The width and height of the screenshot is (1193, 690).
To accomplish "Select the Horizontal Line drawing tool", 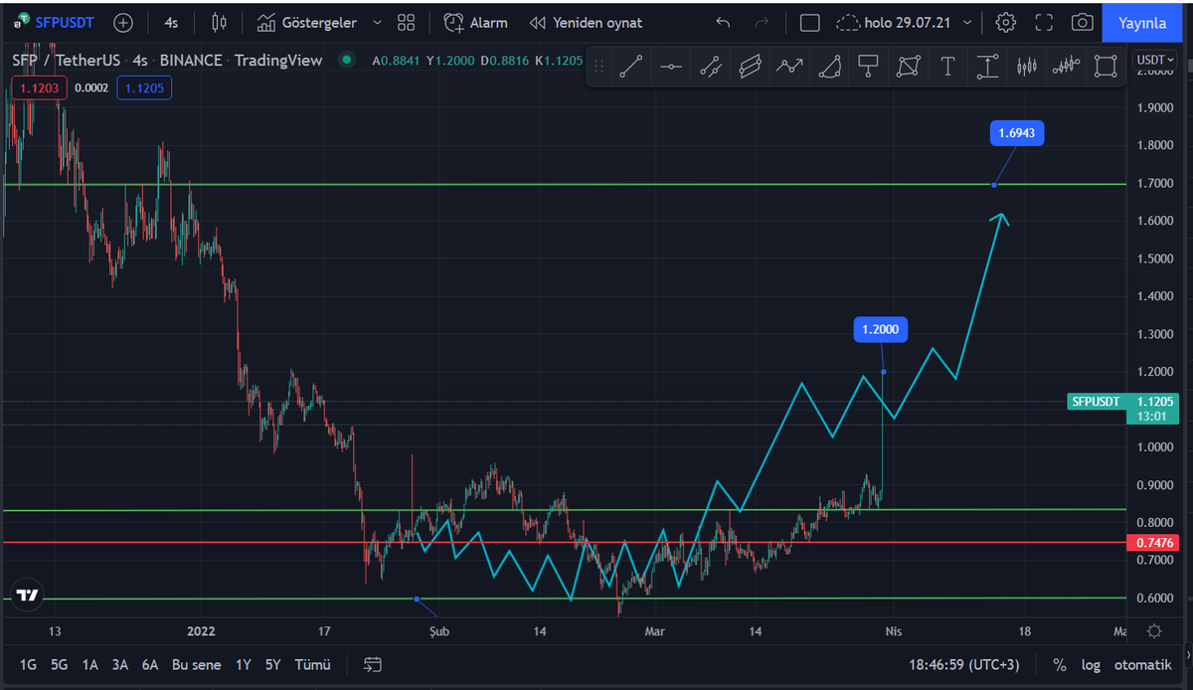I will pos(671,67).
